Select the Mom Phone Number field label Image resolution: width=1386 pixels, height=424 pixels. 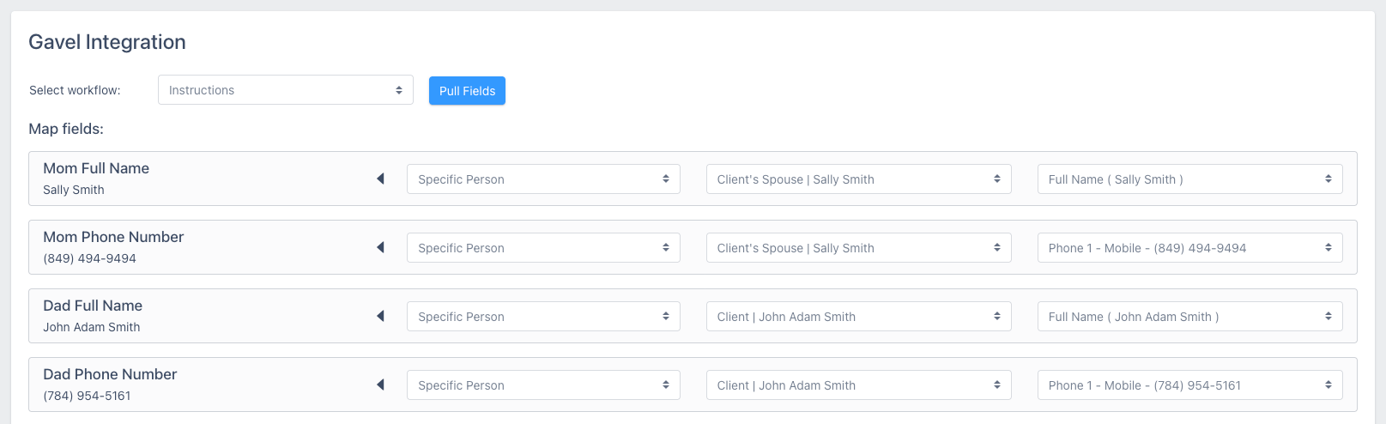coord(113,237)
